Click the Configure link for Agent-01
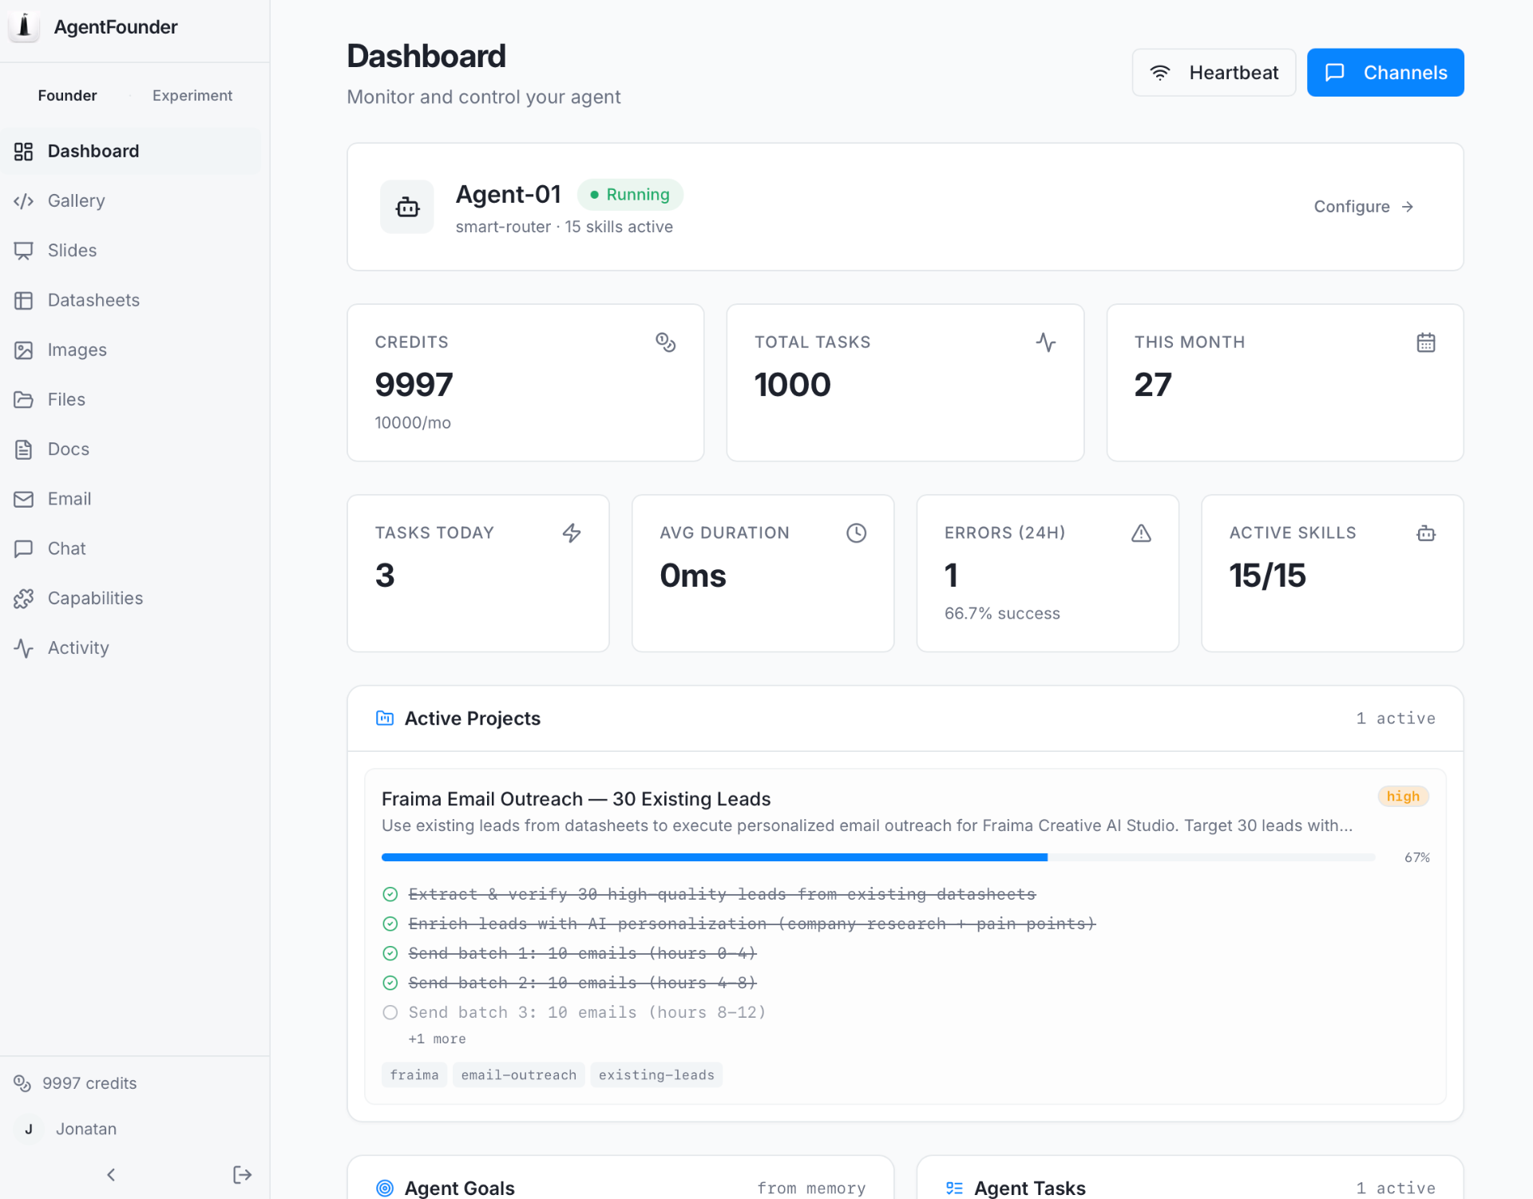Viewport: 1533px width, 1199px height. (x=1364, y=207)
